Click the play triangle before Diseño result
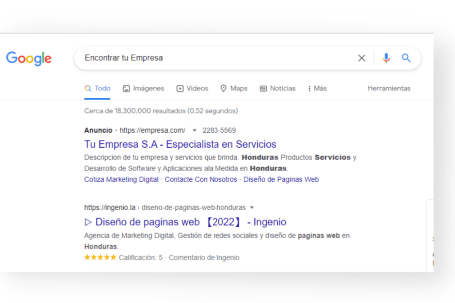 pyautogui.click(x=88, y=222)
